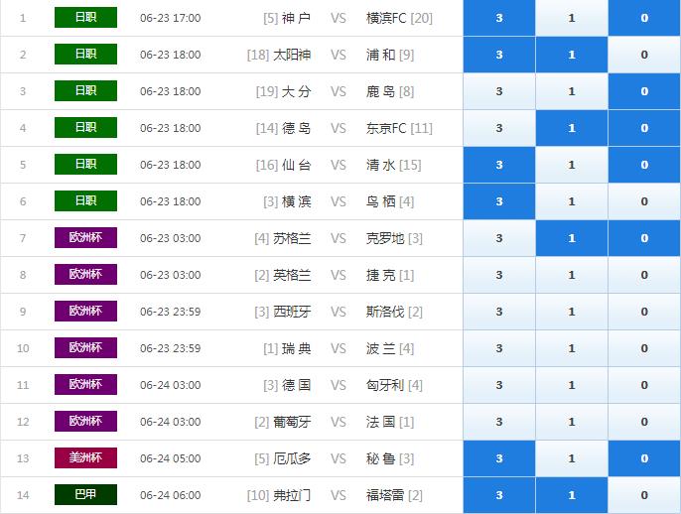
Task: Toggle draw option 1 for 太阳神 vs 浦和
Action: tap(571, 55)
